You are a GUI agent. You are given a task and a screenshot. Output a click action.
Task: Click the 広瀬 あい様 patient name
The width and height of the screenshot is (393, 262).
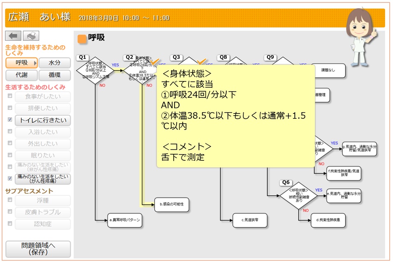click(40, 17)
